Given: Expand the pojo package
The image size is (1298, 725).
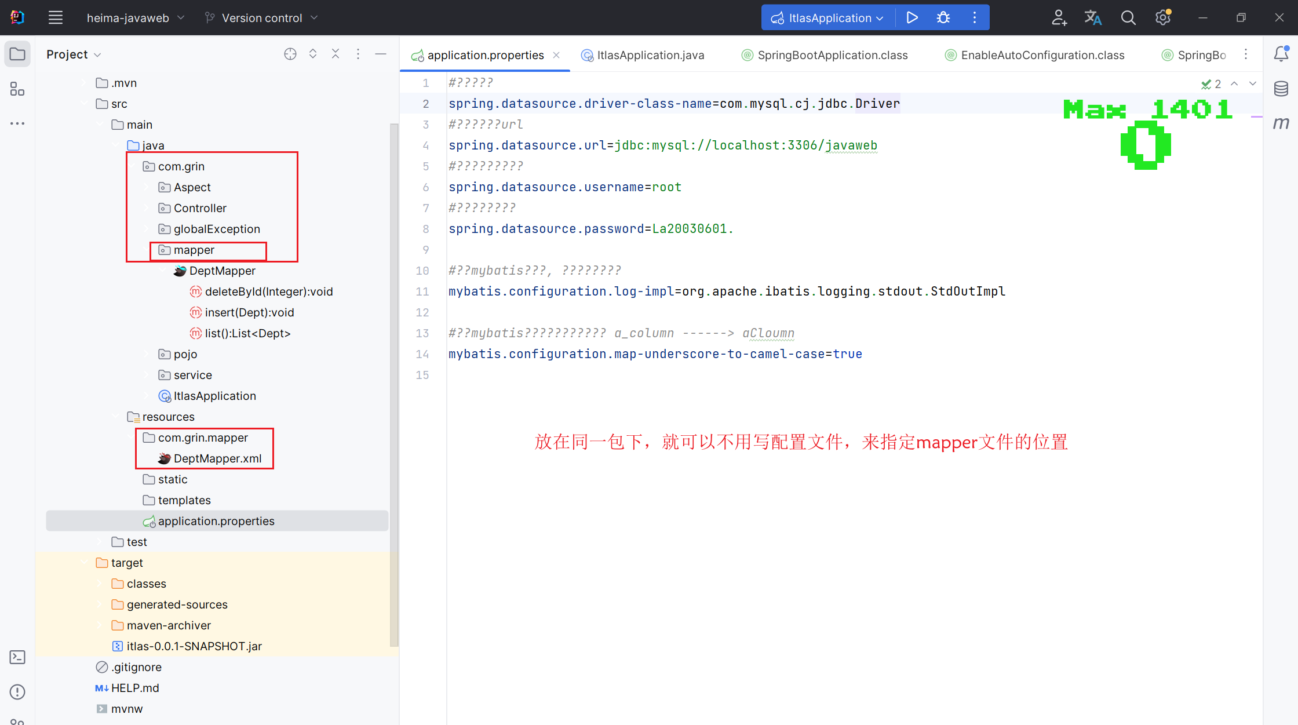Looking at the screenshot, I should 147,354.
